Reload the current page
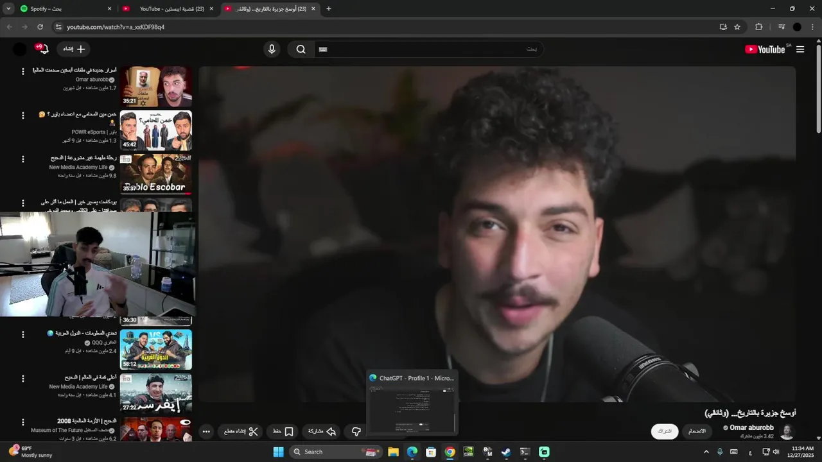This screenshot has height=462, width=822. click(x=40, y=27)
